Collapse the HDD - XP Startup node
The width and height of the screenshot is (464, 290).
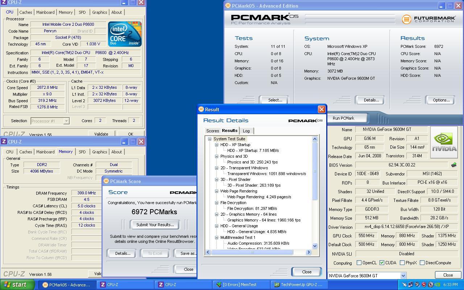[x=216, y=145]
